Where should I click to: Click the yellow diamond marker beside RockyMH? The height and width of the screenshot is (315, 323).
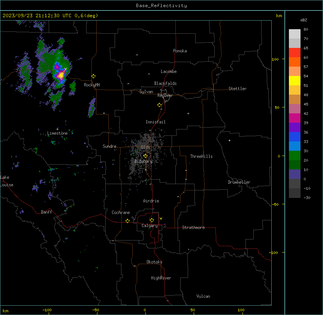tap(93, 76)
